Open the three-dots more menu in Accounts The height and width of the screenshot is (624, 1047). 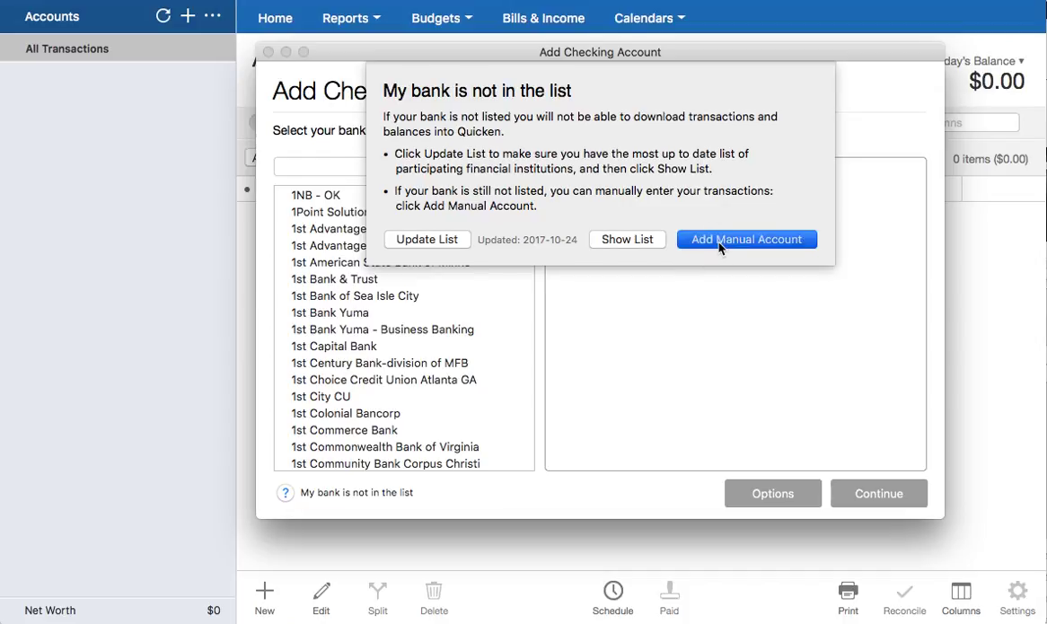click(212, 15)
